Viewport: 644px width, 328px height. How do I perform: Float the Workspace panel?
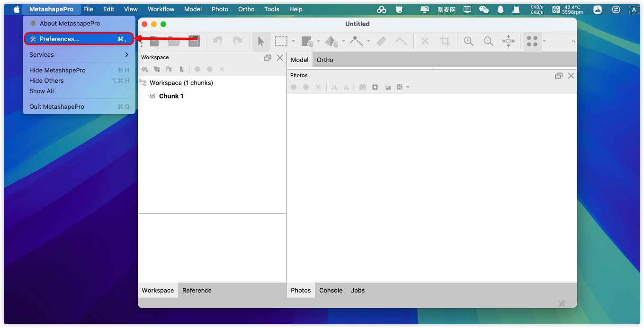[268, 58]
